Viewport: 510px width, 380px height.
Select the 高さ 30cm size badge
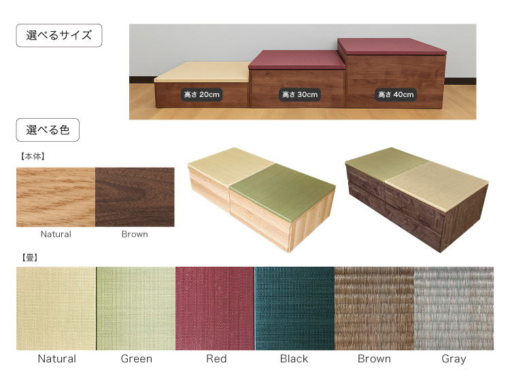point(300,95)
